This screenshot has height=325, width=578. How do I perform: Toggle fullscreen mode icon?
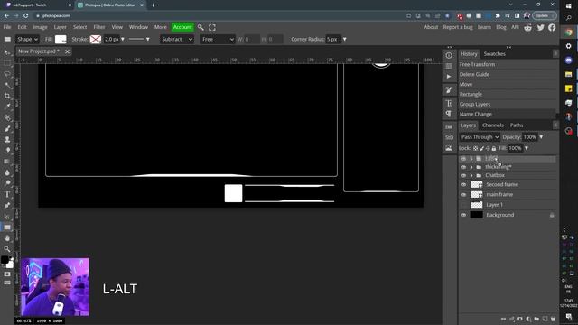[x=212, y=27]
